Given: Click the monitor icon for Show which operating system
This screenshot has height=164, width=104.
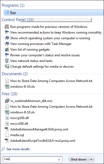Looking at the screenshot, I should pyautogui.click(x=7, y=38).
